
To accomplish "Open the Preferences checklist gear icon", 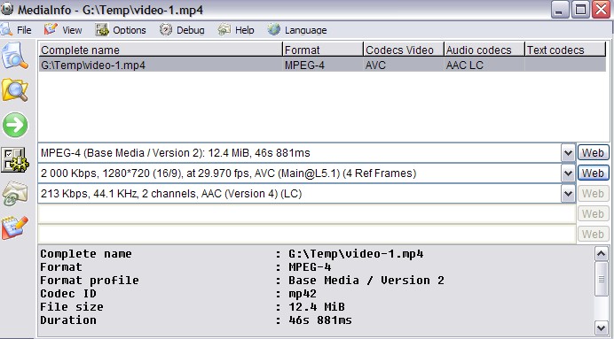I will point(15,159).
